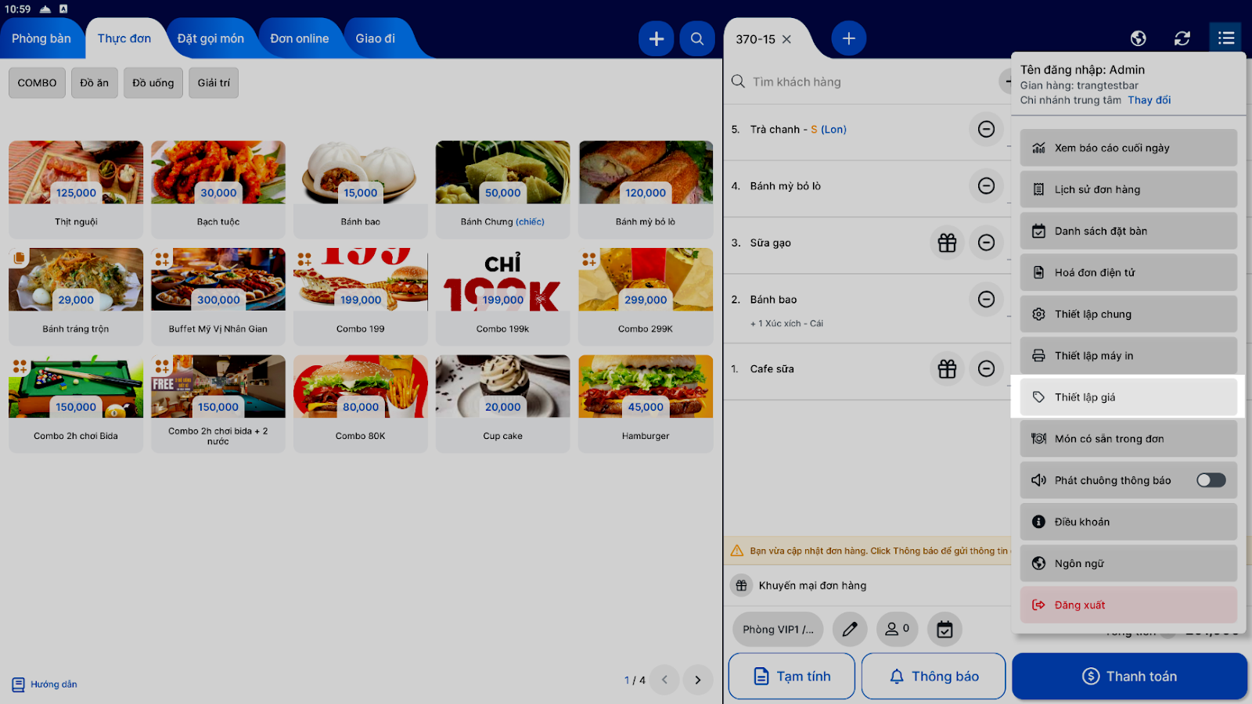1252x704 pixels.
Task: Open menu search with the magnifier icon
Action: pyautogui.click(x=696, y=38)
